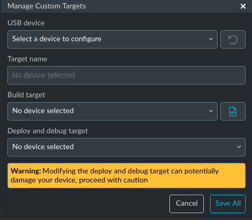This screenshot has height=220, width=252.
Task: Click the chevron in 'Select a device to configure'
Action: pos(211,39)
